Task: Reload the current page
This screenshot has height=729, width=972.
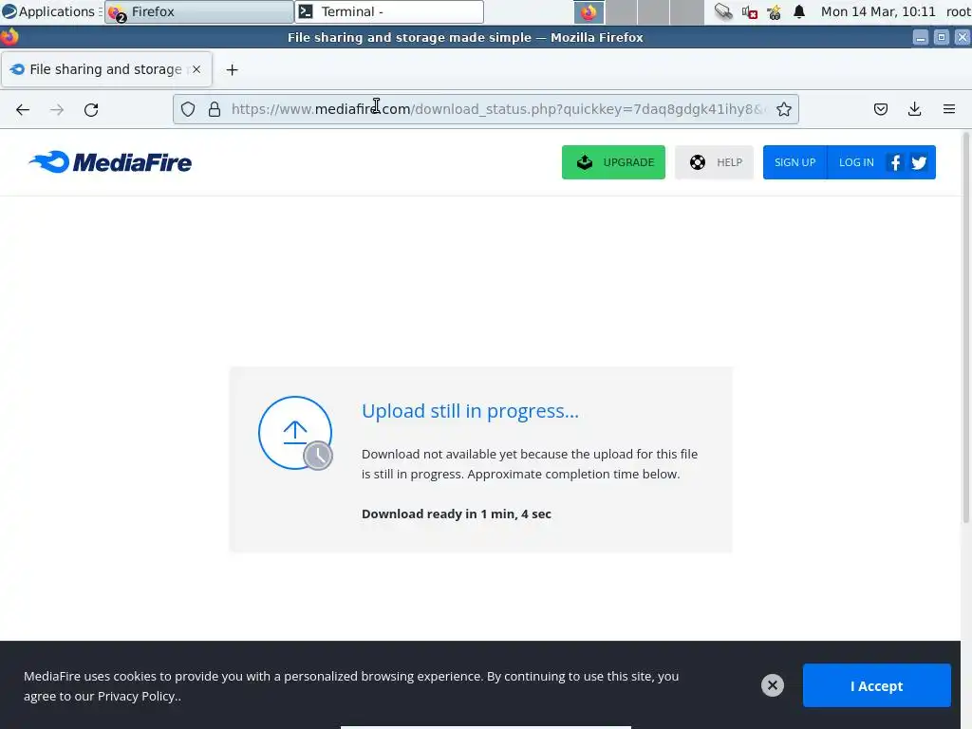Action: pos(91,110)
